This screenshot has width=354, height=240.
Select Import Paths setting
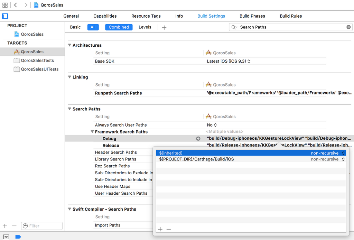[x=108, y=225]
